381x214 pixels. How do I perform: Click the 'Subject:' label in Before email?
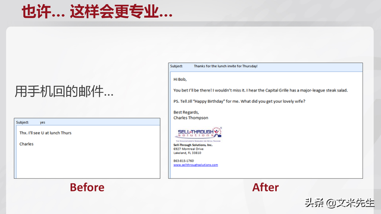[23, 122]
